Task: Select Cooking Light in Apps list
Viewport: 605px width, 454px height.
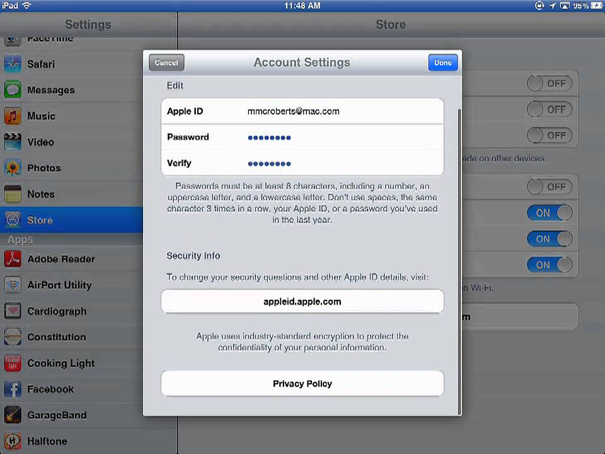Action: coord(71,363)
